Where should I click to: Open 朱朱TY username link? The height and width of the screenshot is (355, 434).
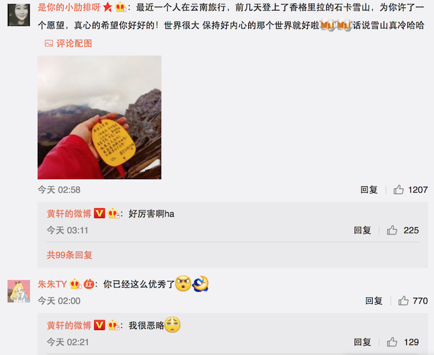(x=52, y=284)
